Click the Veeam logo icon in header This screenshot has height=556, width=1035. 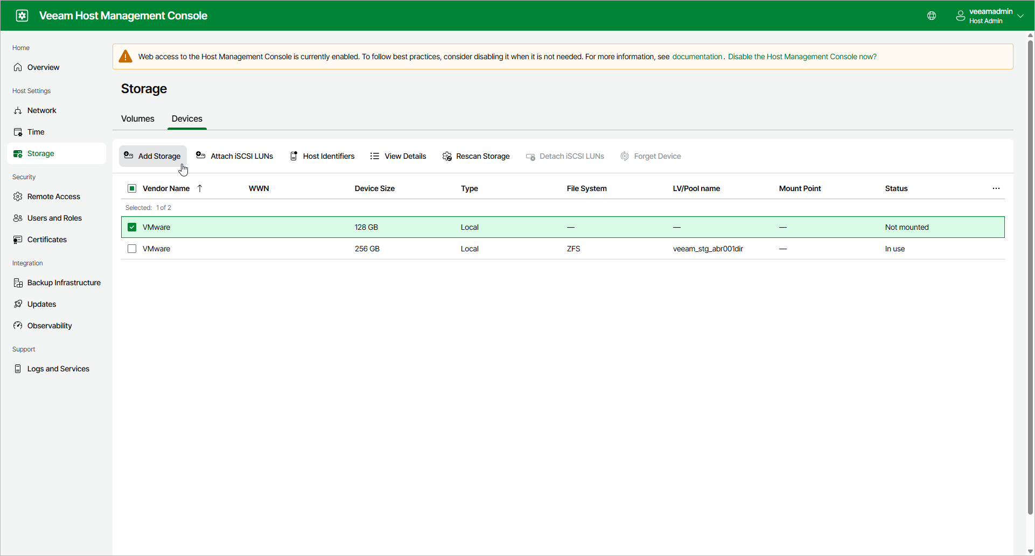click(x=22, y=16)
